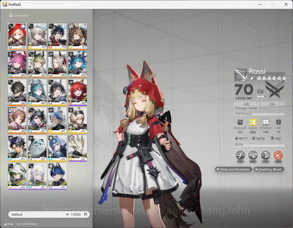Select the red-haired level 60 operator card
Viewport: 293px width, 228px height.
pyautogui.click(x=78, y=92)
